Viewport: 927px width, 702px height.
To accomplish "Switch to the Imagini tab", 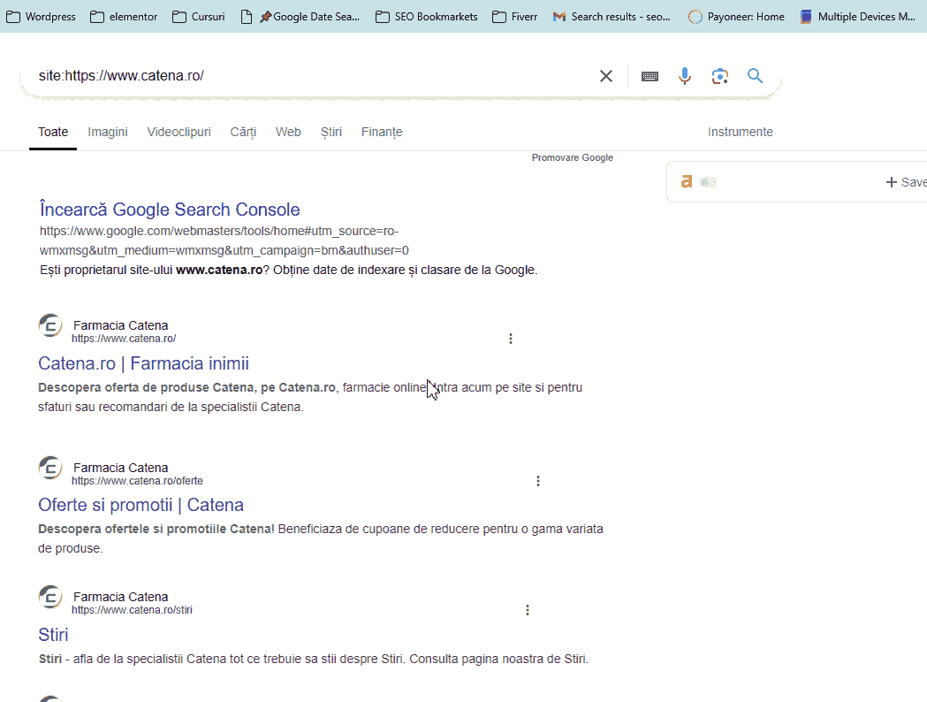I will (108, 132).
